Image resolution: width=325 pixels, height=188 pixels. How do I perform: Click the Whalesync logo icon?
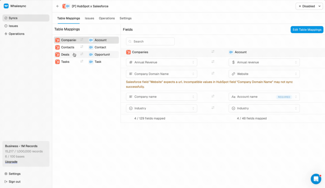pos(6,6)
